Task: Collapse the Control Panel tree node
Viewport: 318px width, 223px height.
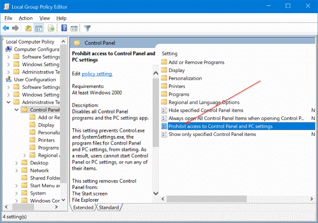Action: click(x=17, y=110)
